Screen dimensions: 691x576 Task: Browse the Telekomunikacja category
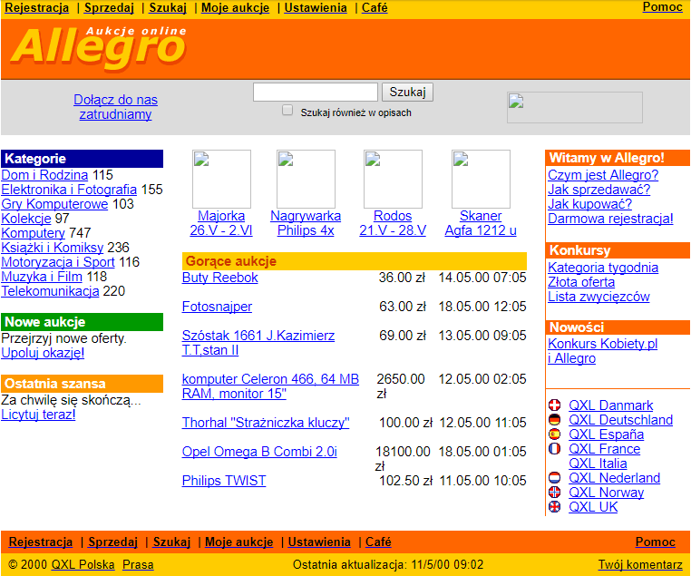[x=50, y=291]
